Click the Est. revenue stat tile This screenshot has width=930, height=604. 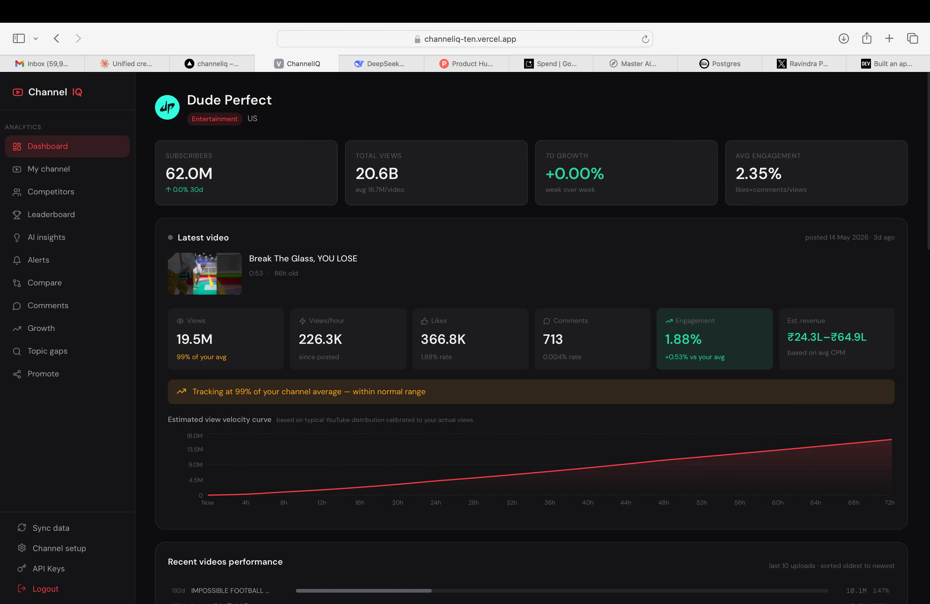click(837, 339)
